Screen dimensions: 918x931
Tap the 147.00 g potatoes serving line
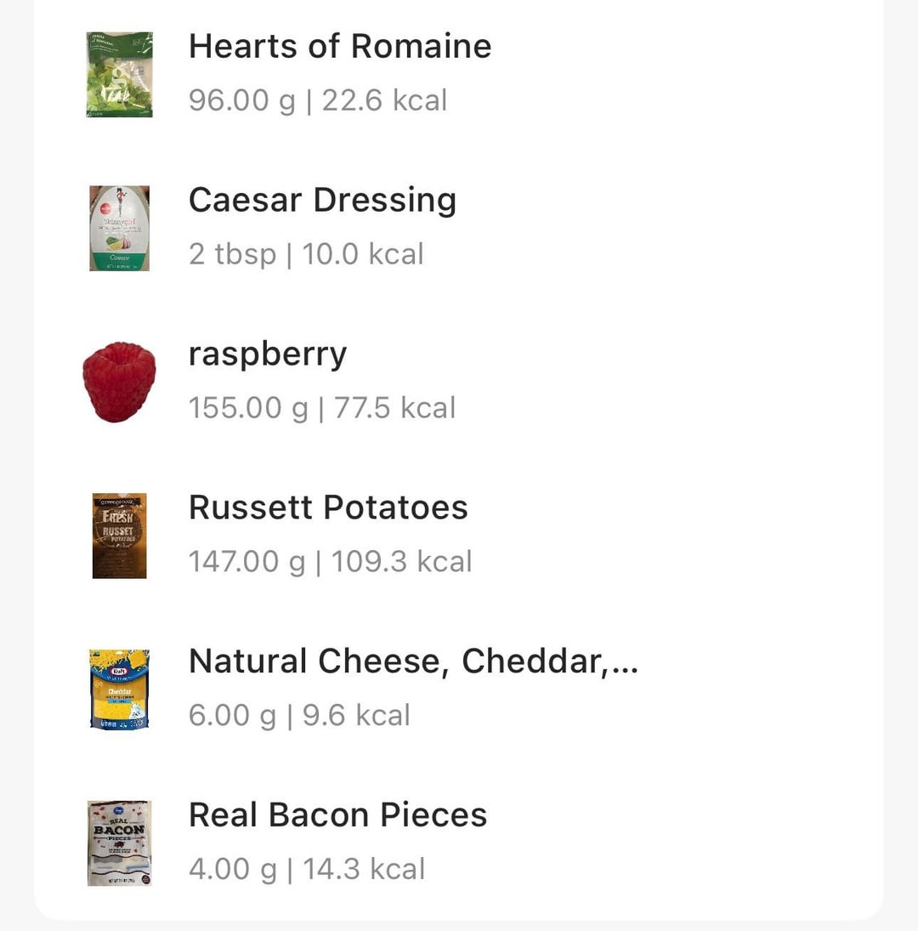pos(331,562)
